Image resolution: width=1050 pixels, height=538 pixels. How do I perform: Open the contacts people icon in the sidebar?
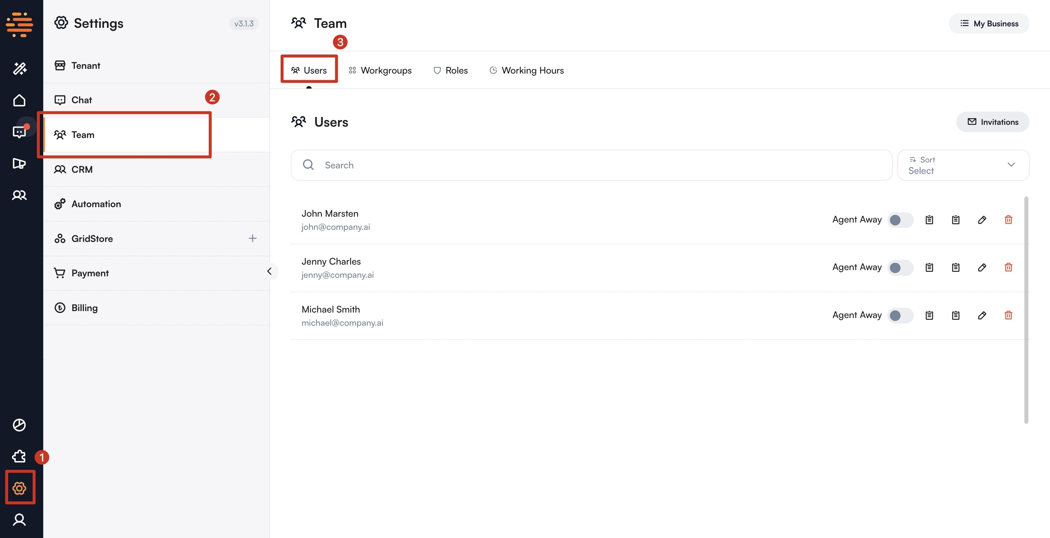tap(19, 195)
